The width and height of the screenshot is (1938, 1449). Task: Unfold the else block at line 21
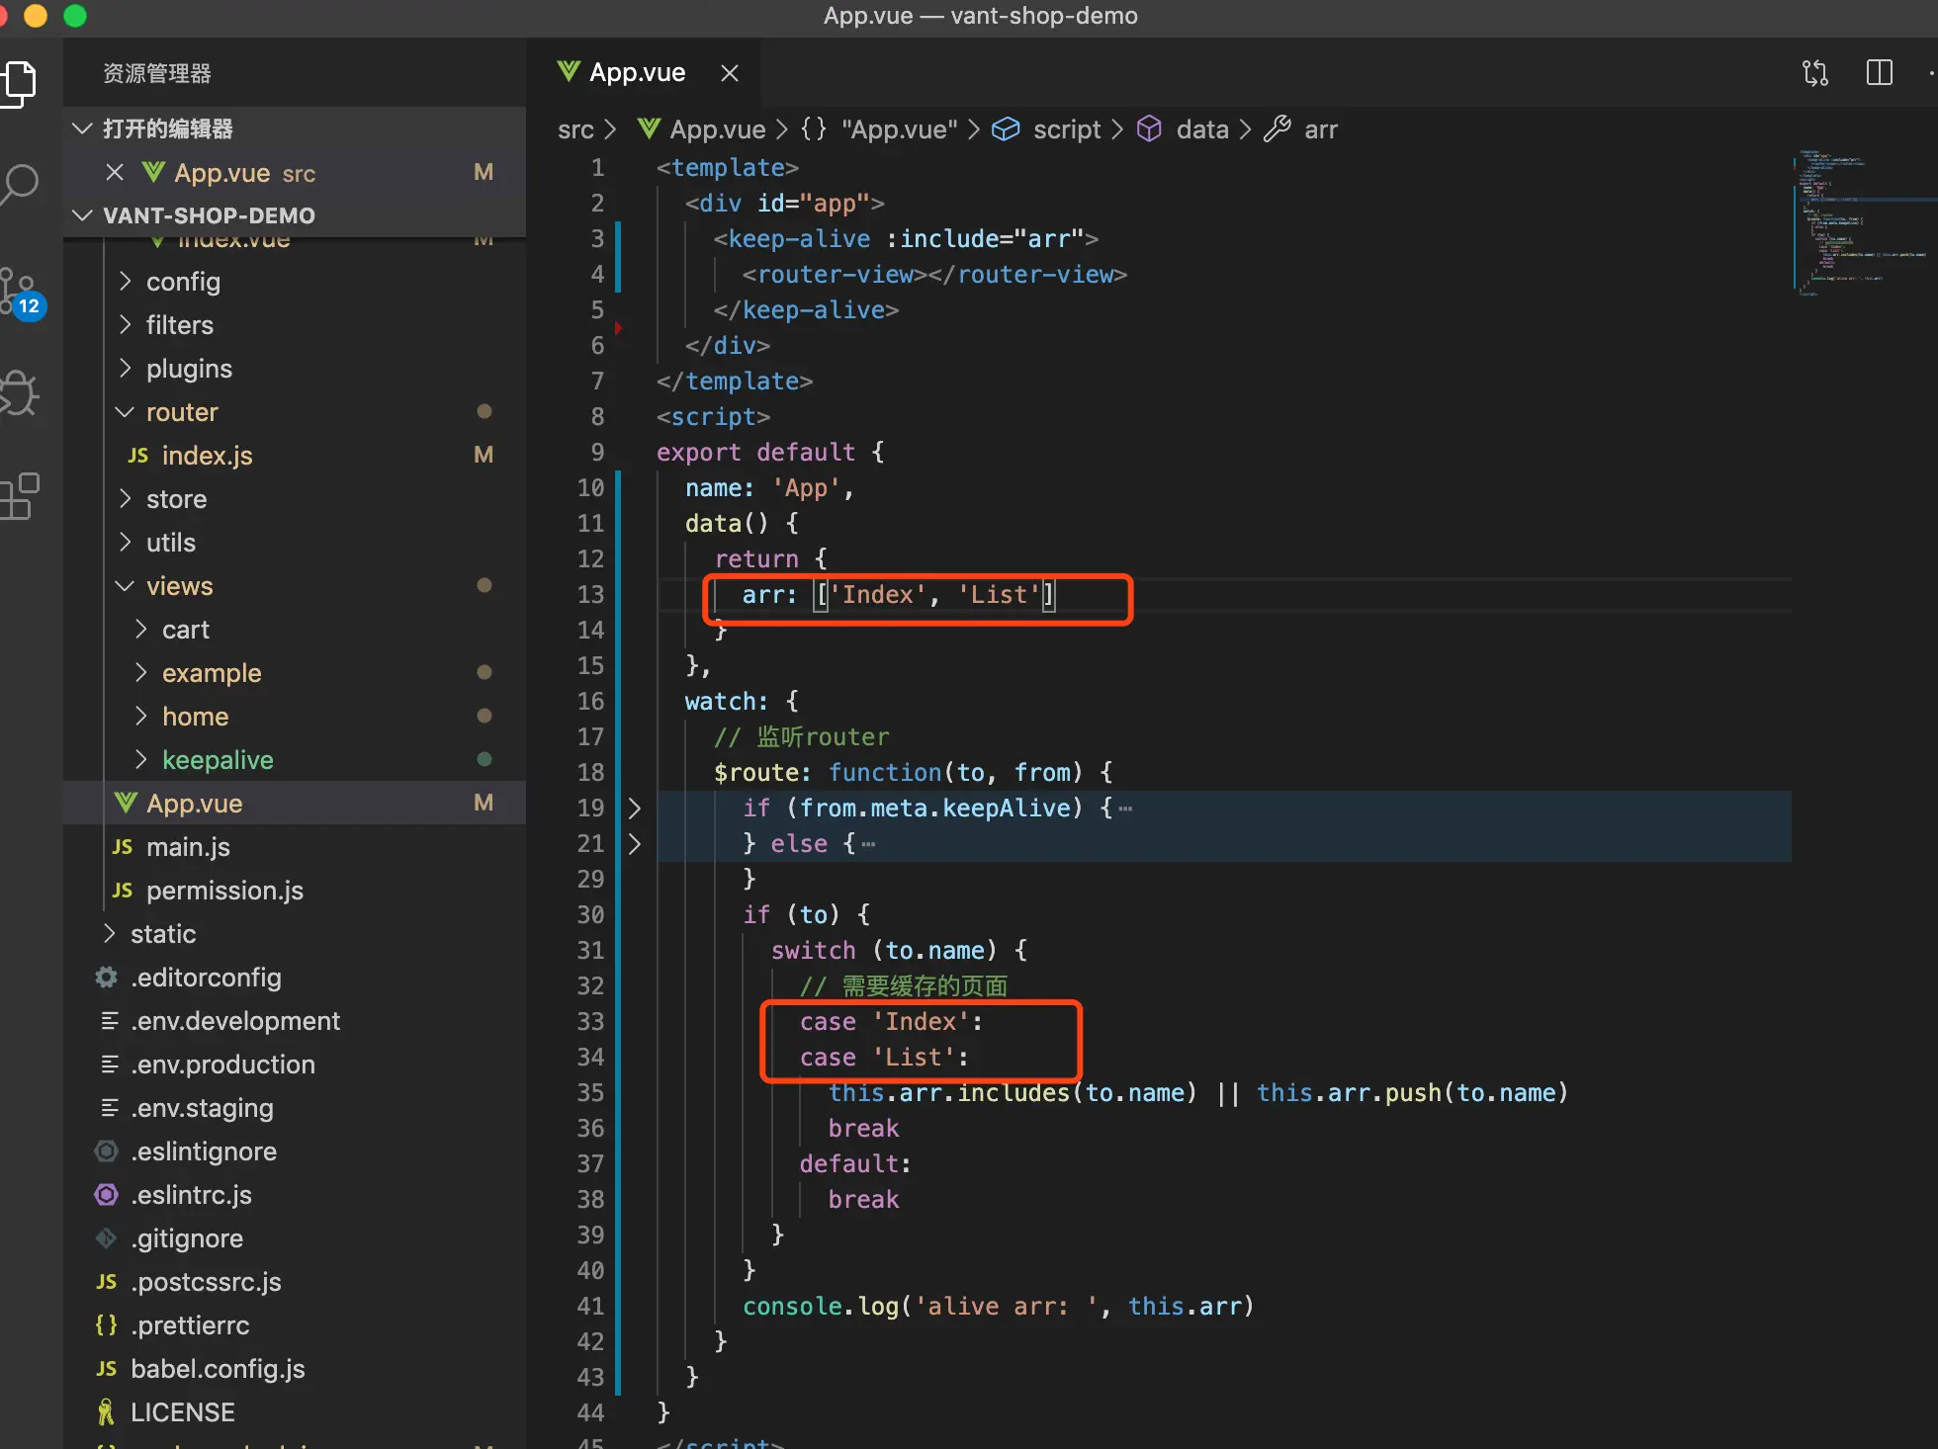[x=635, y=844]
